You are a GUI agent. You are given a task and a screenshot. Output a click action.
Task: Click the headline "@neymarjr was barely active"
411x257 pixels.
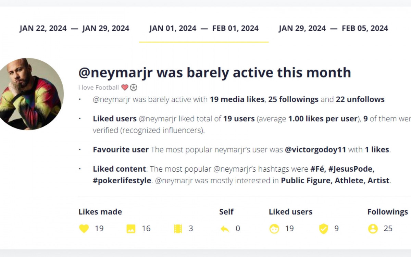pos(214,73)
